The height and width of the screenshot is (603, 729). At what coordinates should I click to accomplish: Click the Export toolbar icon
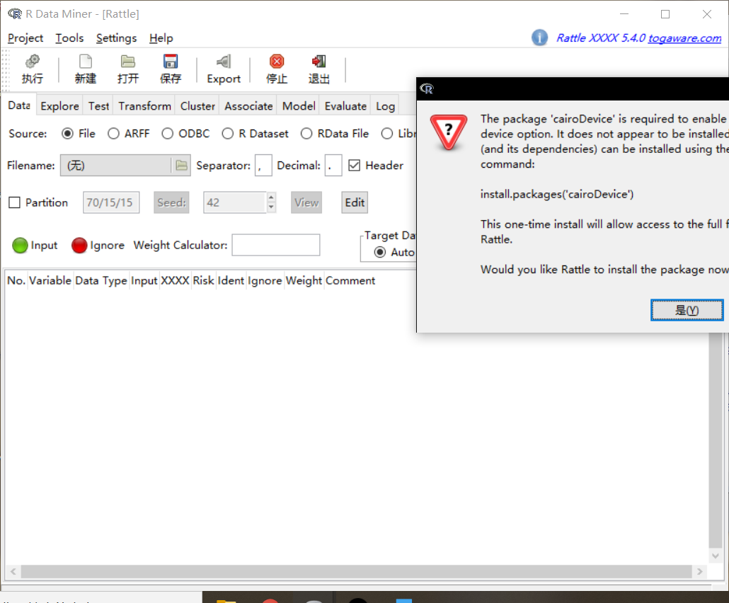[224, 62]
